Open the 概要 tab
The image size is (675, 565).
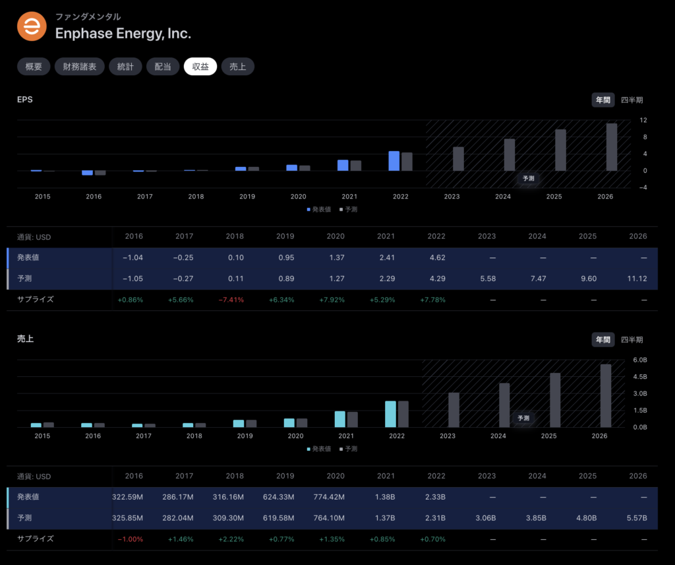click(x=34, y=67)
